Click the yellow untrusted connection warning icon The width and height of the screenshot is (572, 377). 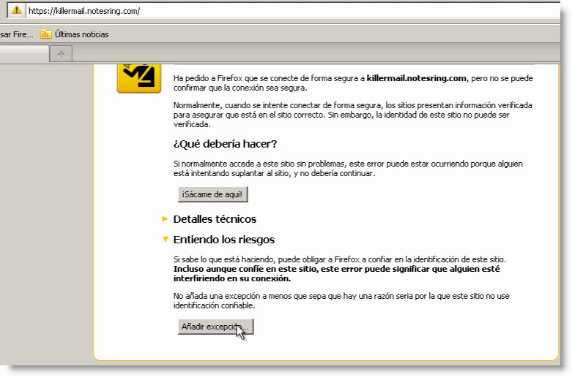tap(138, 78)
